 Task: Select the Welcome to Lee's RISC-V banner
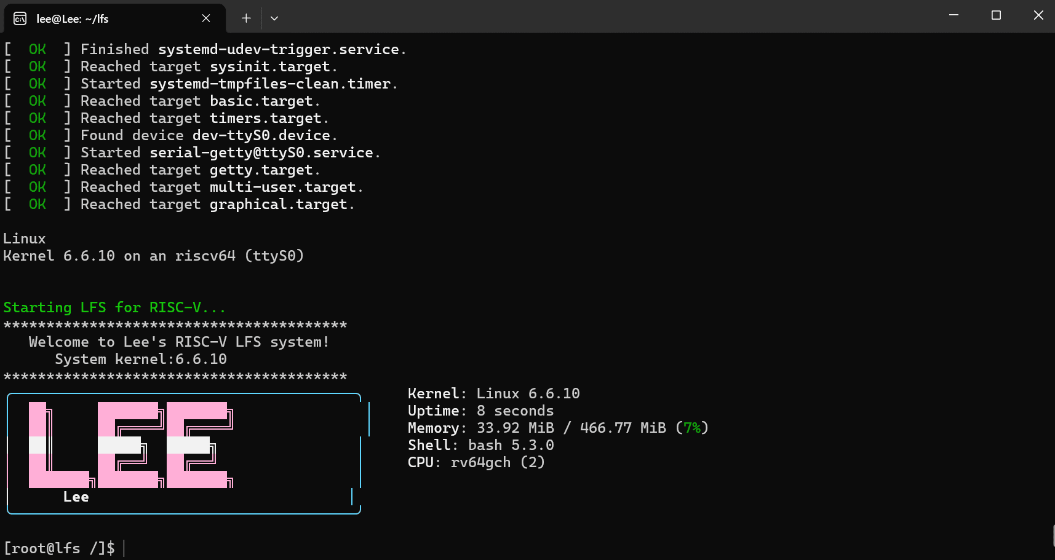(x=178, y=341)
